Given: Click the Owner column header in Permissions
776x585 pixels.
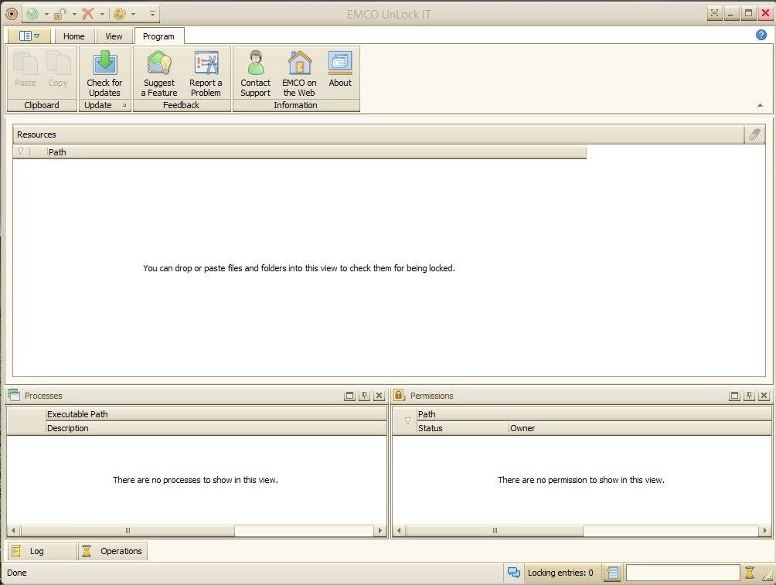Looking at the screenshot, I should click(640, 427).
